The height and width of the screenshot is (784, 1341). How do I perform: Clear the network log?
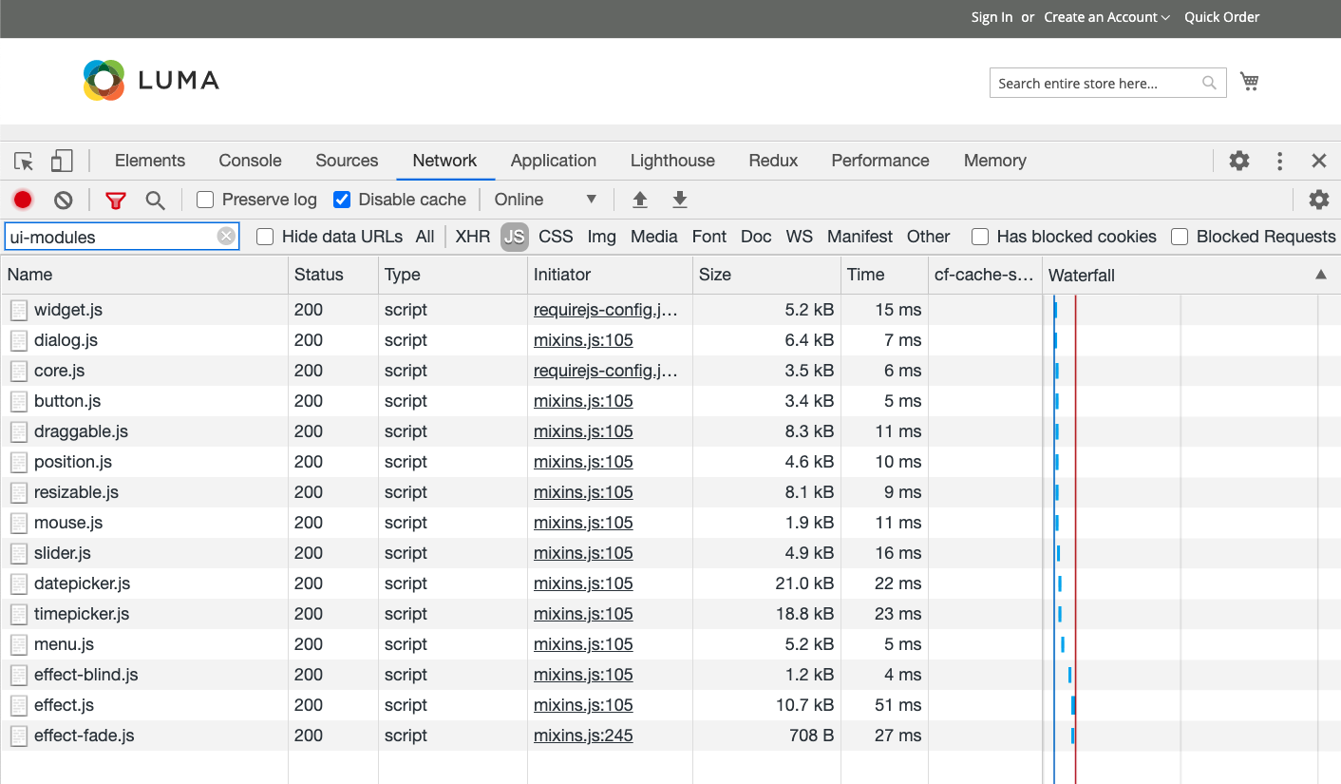(63, 200)
